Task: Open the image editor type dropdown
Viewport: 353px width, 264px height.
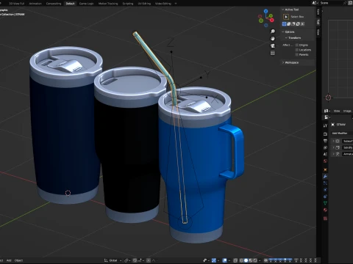Action: (327, 111)
